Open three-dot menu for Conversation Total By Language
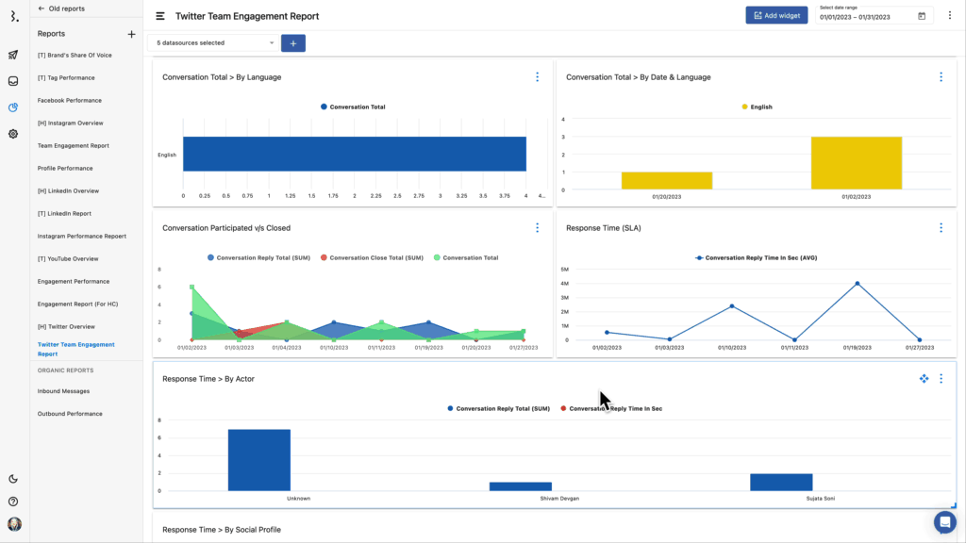Viewport: 966px width, 543px height. pyautogui.click(x=537, y=76)
